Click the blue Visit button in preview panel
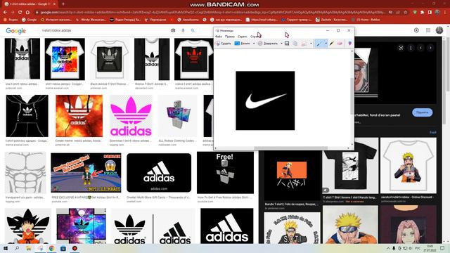This screenshot has width=450, height=253. click(422, 112)
